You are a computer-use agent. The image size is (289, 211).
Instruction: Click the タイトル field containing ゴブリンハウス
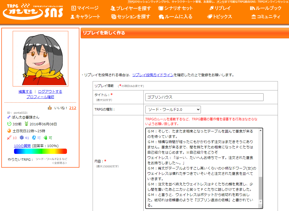coord(204,97)
